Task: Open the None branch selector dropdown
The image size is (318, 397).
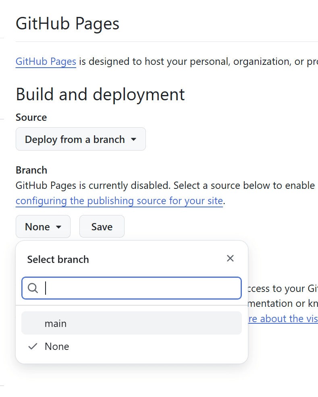Action: click(x=43, y=227)
